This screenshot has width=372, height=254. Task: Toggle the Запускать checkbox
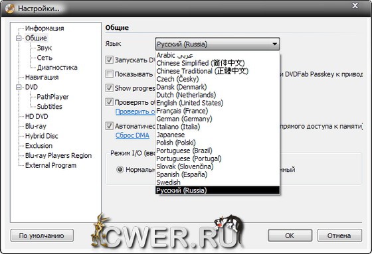tap(109, 60)
